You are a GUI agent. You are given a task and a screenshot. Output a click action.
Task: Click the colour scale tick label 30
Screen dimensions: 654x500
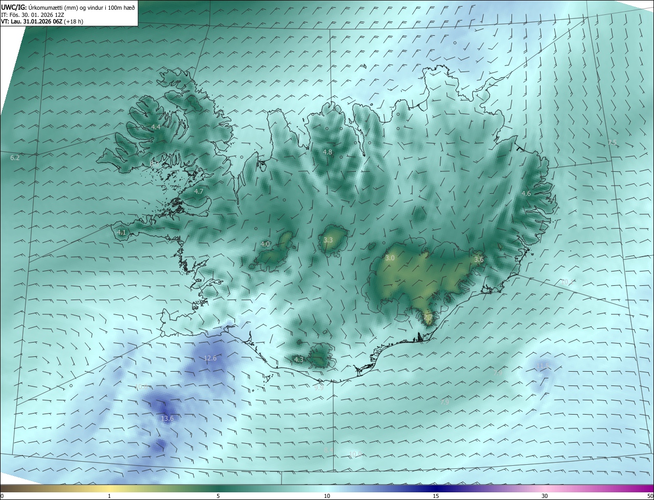pyautogui.click(x=545, y=496)
